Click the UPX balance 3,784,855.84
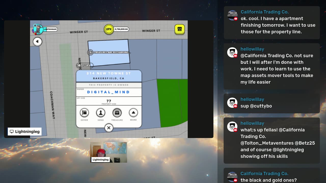 point(121,29)
